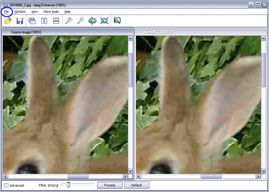Click the image enhance brush icon
Screen dimensions: 269x192
117,21
